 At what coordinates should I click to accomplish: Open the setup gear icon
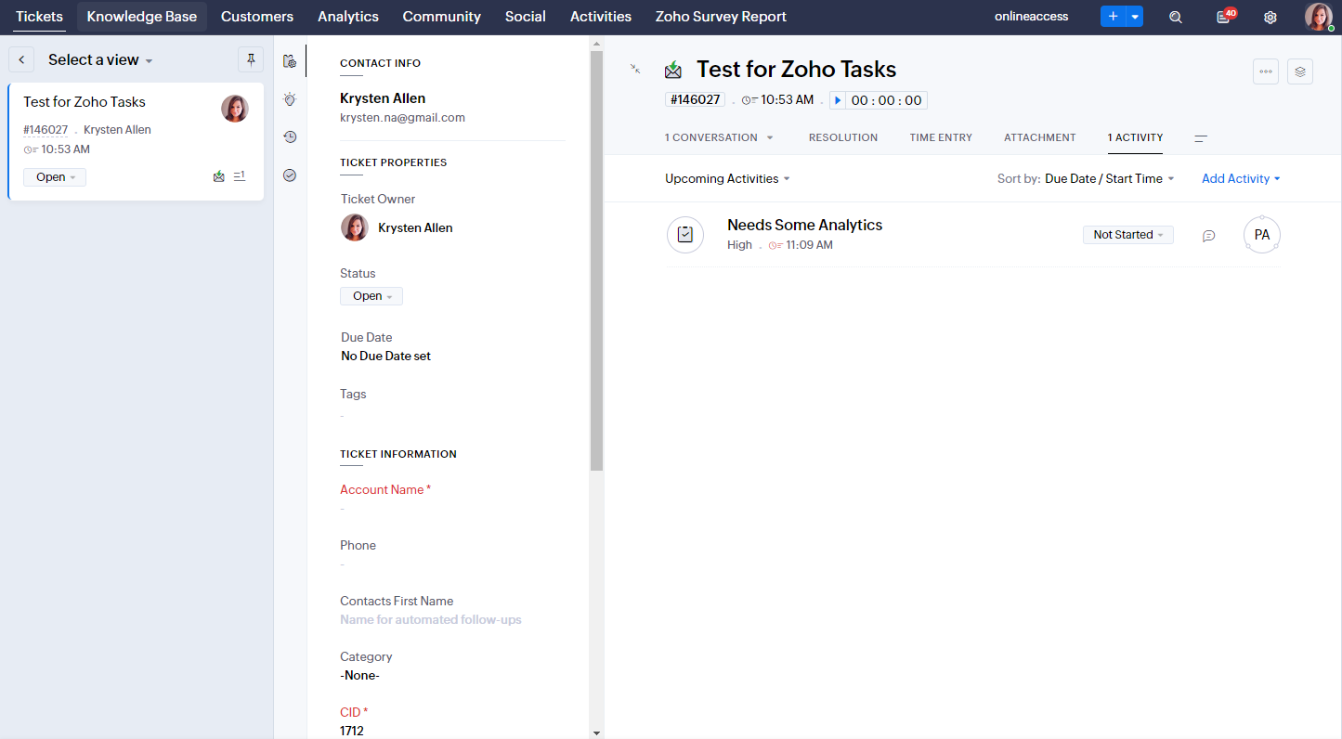pyautogui.click(x=1270, y=17)
